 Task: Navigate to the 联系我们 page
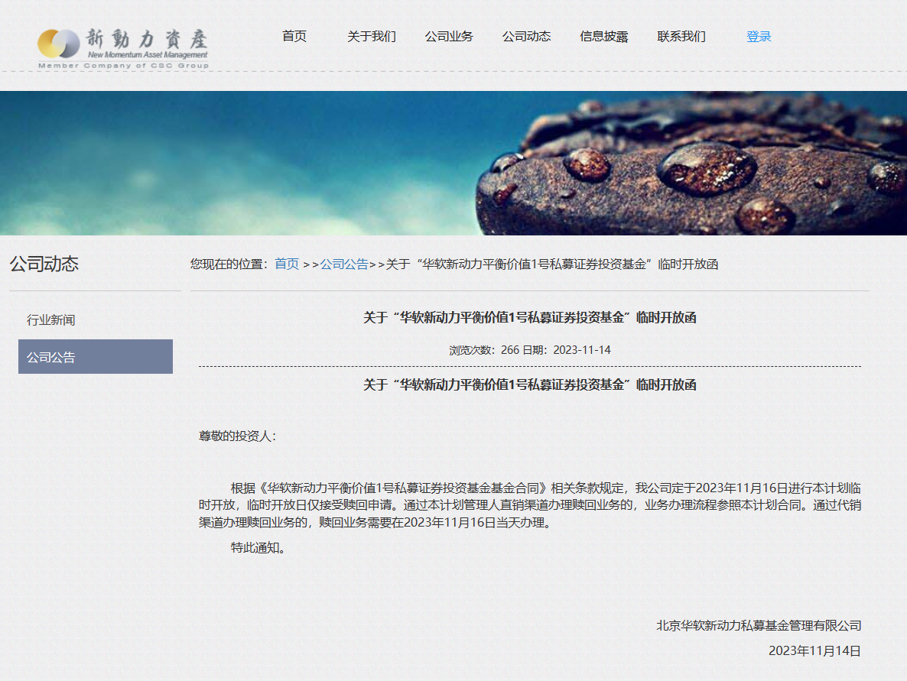[681, 37]
